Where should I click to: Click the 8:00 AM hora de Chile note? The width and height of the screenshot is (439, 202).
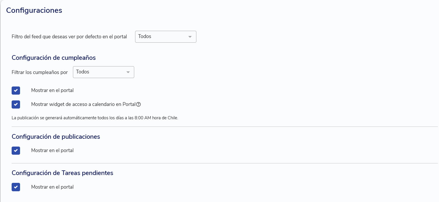[x=95, y=118]
